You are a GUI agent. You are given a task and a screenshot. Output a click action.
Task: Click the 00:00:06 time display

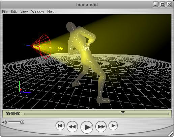(x=13, y=114)
